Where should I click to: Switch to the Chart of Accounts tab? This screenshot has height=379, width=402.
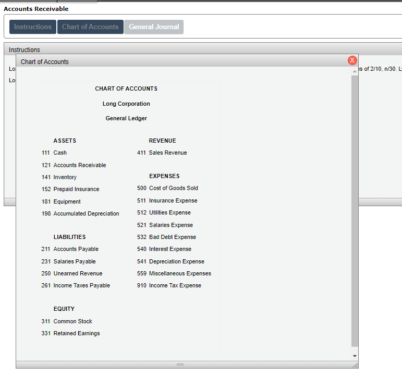(x=90, y=27)
